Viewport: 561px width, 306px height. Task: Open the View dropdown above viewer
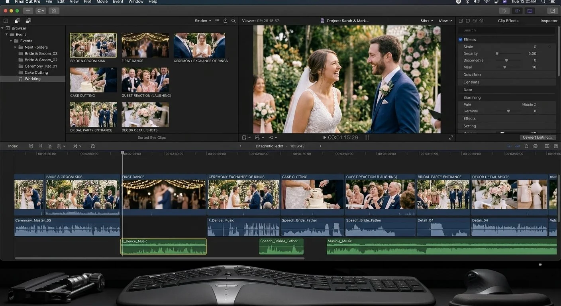(445, 21)
